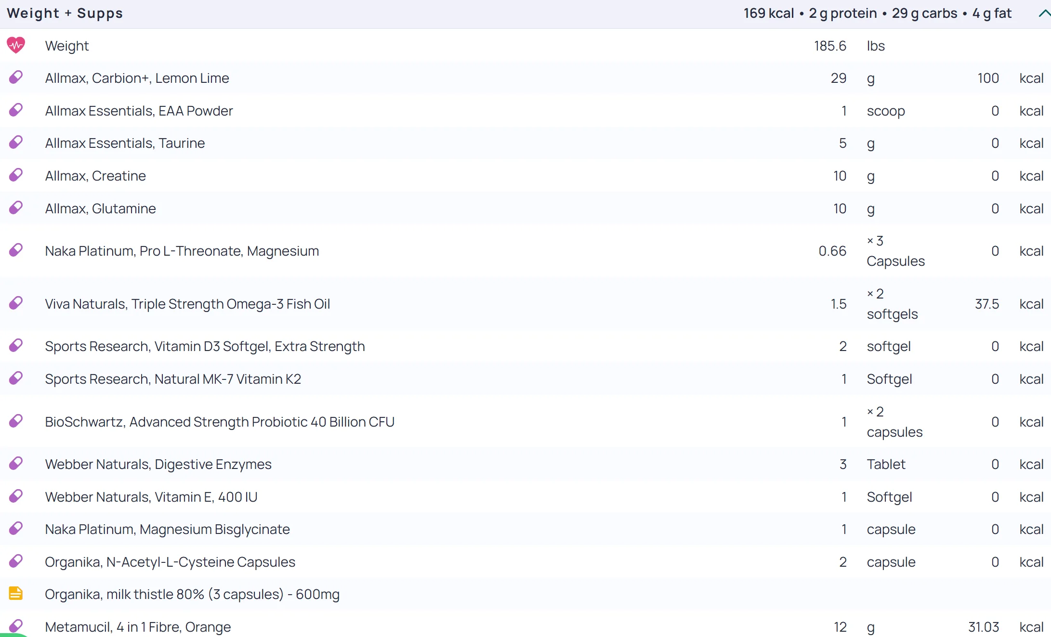Viewport: 1051px width, 637px height.
Task: Click the pill icon for Natural MK-7 Vitamin K2
Action: 16,378
